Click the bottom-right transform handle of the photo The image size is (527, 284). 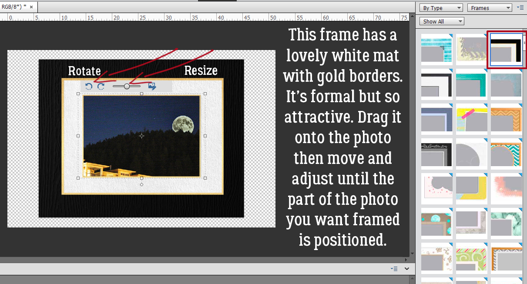coord(205,178)
